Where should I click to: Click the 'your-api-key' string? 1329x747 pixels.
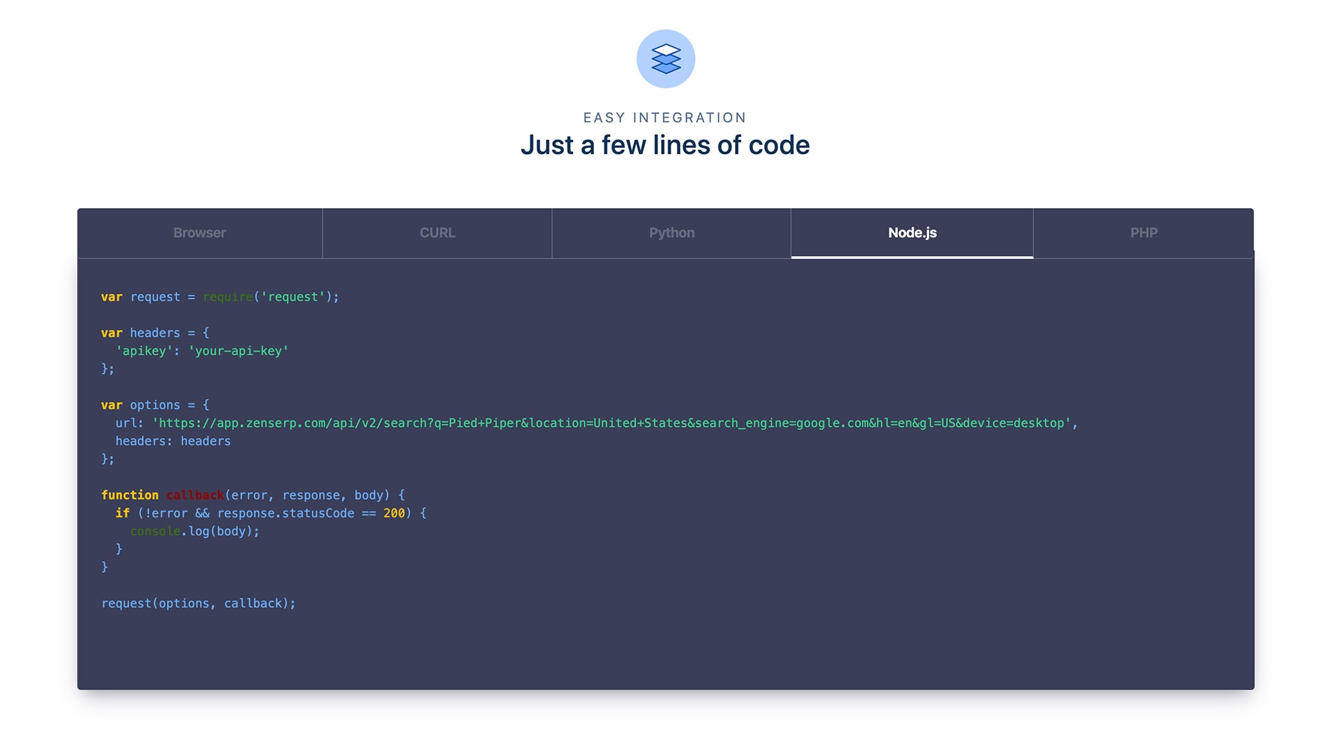pyautogui.click(x=238, y=351)
